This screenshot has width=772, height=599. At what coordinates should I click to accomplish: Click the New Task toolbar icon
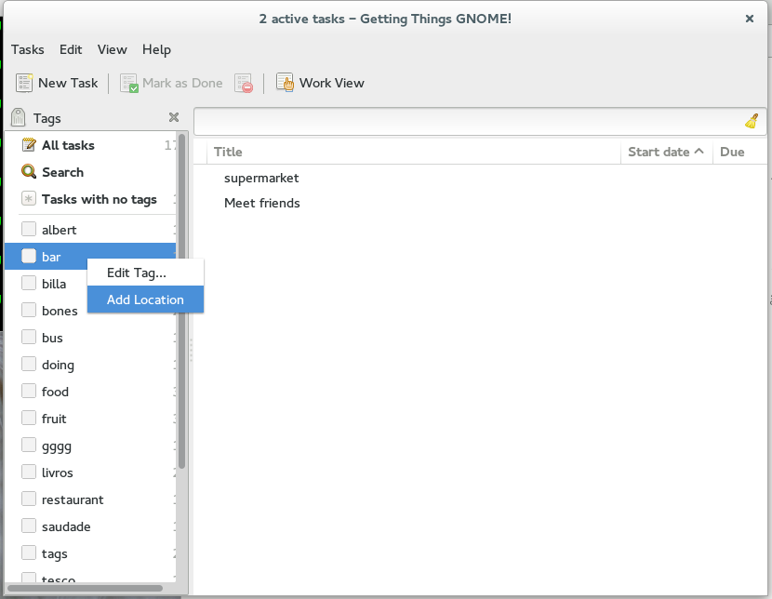pyautogui.click(x=24, y=83)
